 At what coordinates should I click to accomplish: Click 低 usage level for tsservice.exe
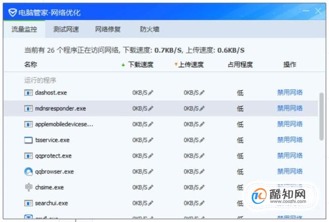click(240, 140)
